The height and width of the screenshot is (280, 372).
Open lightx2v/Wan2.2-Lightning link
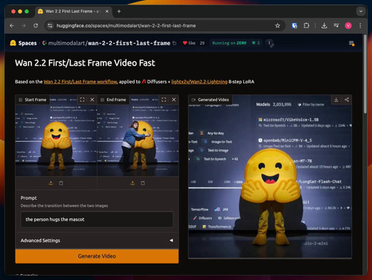pos(199,82)
